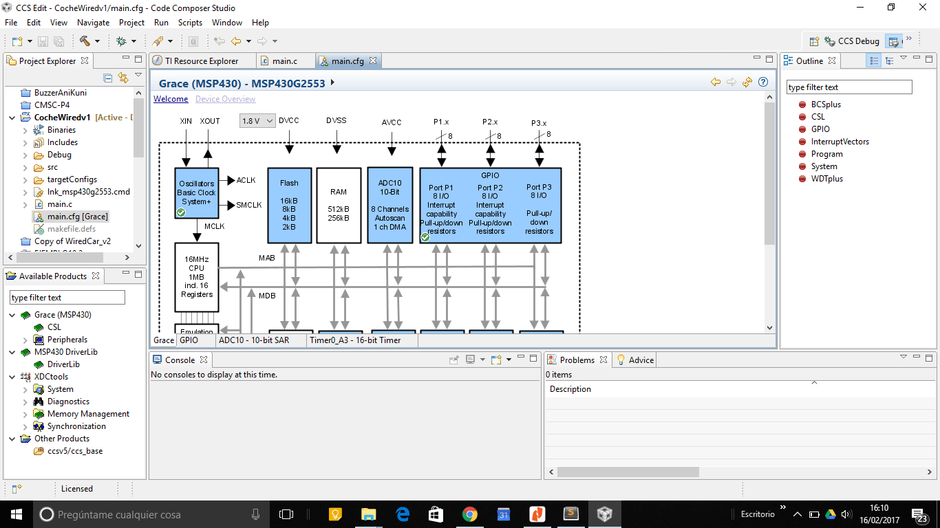
Task: Collapse all projects in Project Explorer
Action: click(x=107, y=78)
